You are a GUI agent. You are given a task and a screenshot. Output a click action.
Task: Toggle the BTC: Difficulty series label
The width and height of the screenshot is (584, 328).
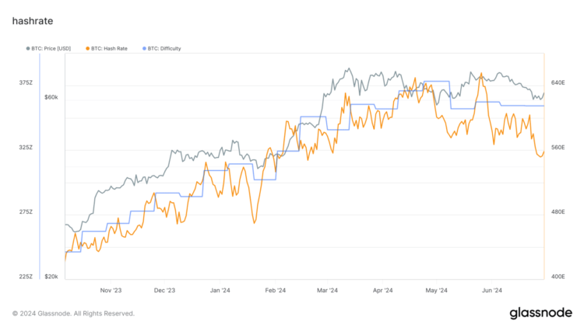tap(164, 47)
